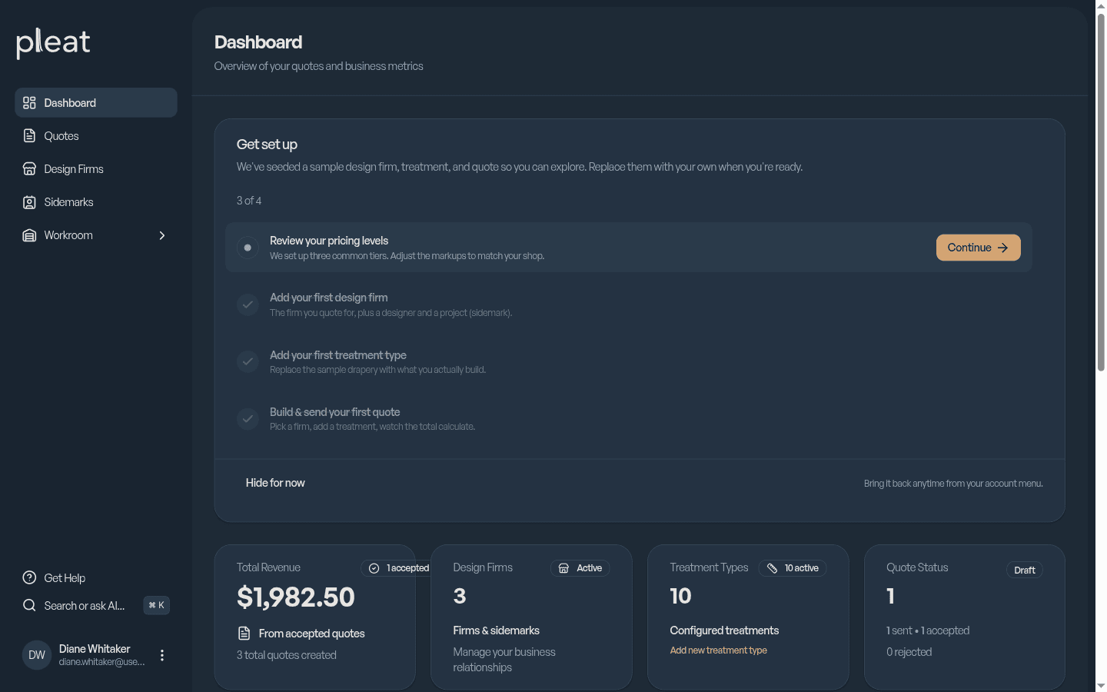Image resolution: width=1107 pixels, height=692 pixels.
Task: Click the Get Help question mark icon
Action: tap(29, 577)
